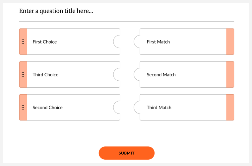The width and height of the screenshot is (252, 166).
Task: Click orange strip on Third Match card
Action: (230, 108)
